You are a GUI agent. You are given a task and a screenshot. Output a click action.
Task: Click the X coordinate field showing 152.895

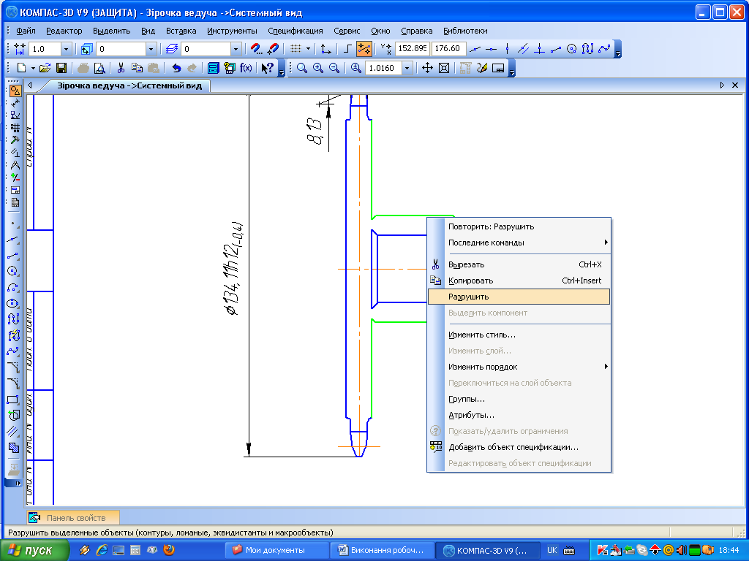pyautogui.click(x=412, y=49)
